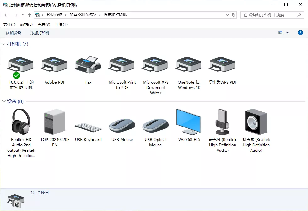Click 设备和打印机 in breadcrumb
308x211 pixels.
point(115,15)
